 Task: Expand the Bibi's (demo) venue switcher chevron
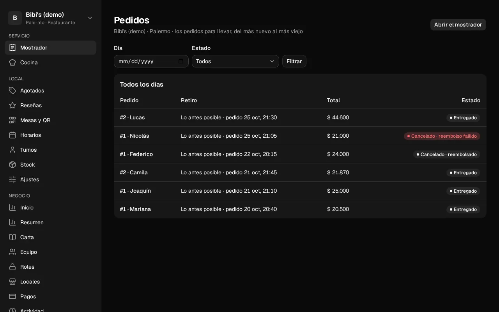tap(90, 18)
